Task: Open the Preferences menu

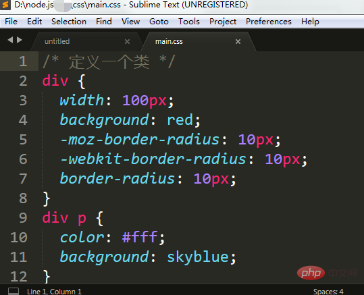Action: (x=269, y=22)
